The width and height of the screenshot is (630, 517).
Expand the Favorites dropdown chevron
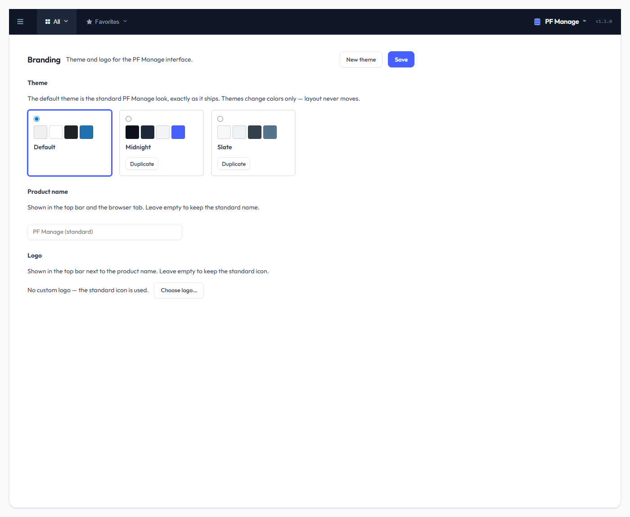125,21
